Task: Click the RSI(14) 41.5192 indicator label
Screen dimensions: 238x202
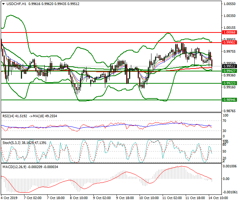Action: (15, 116)
